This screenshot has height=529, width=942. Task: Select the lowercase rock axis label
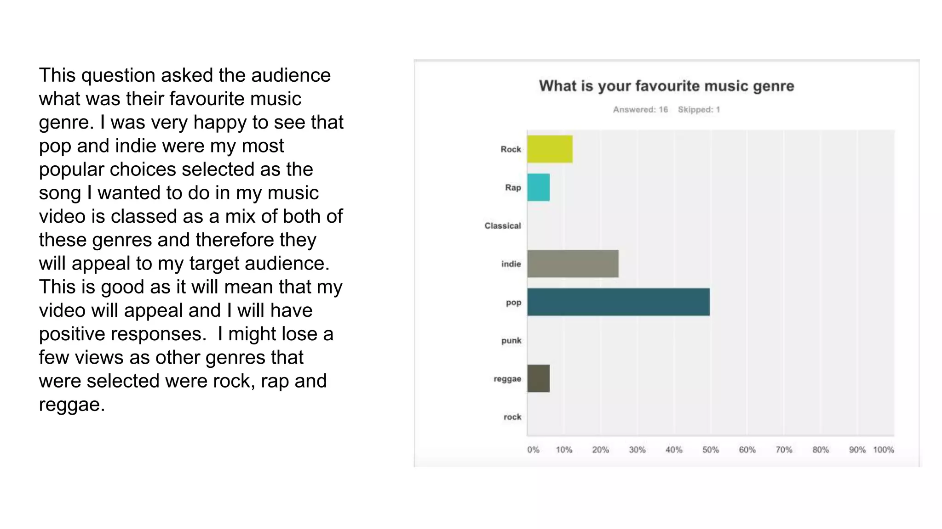512,417
